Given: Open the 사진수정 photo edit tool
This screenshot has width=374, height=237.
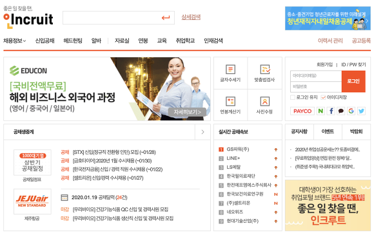Looking at the screenshot, I should click(x=264, y=105).
